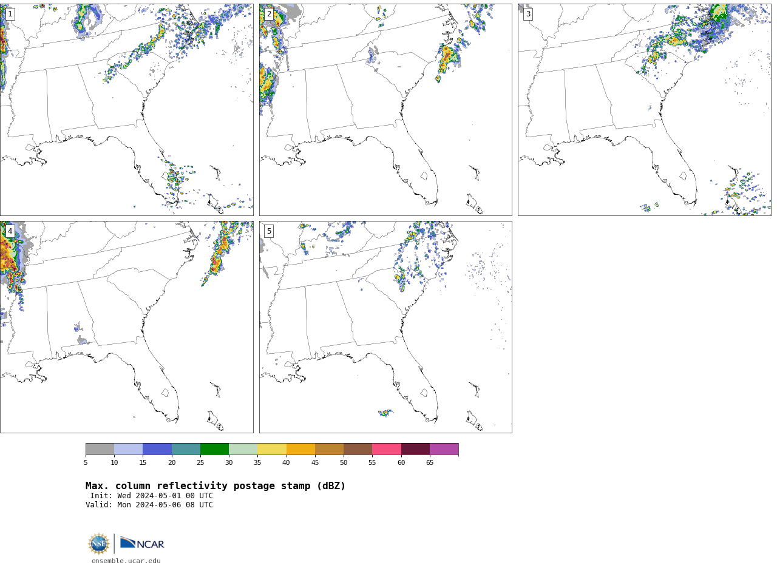Click the number 3 panel label
Viewport: 777px width, 568px height.
point(528,14)
